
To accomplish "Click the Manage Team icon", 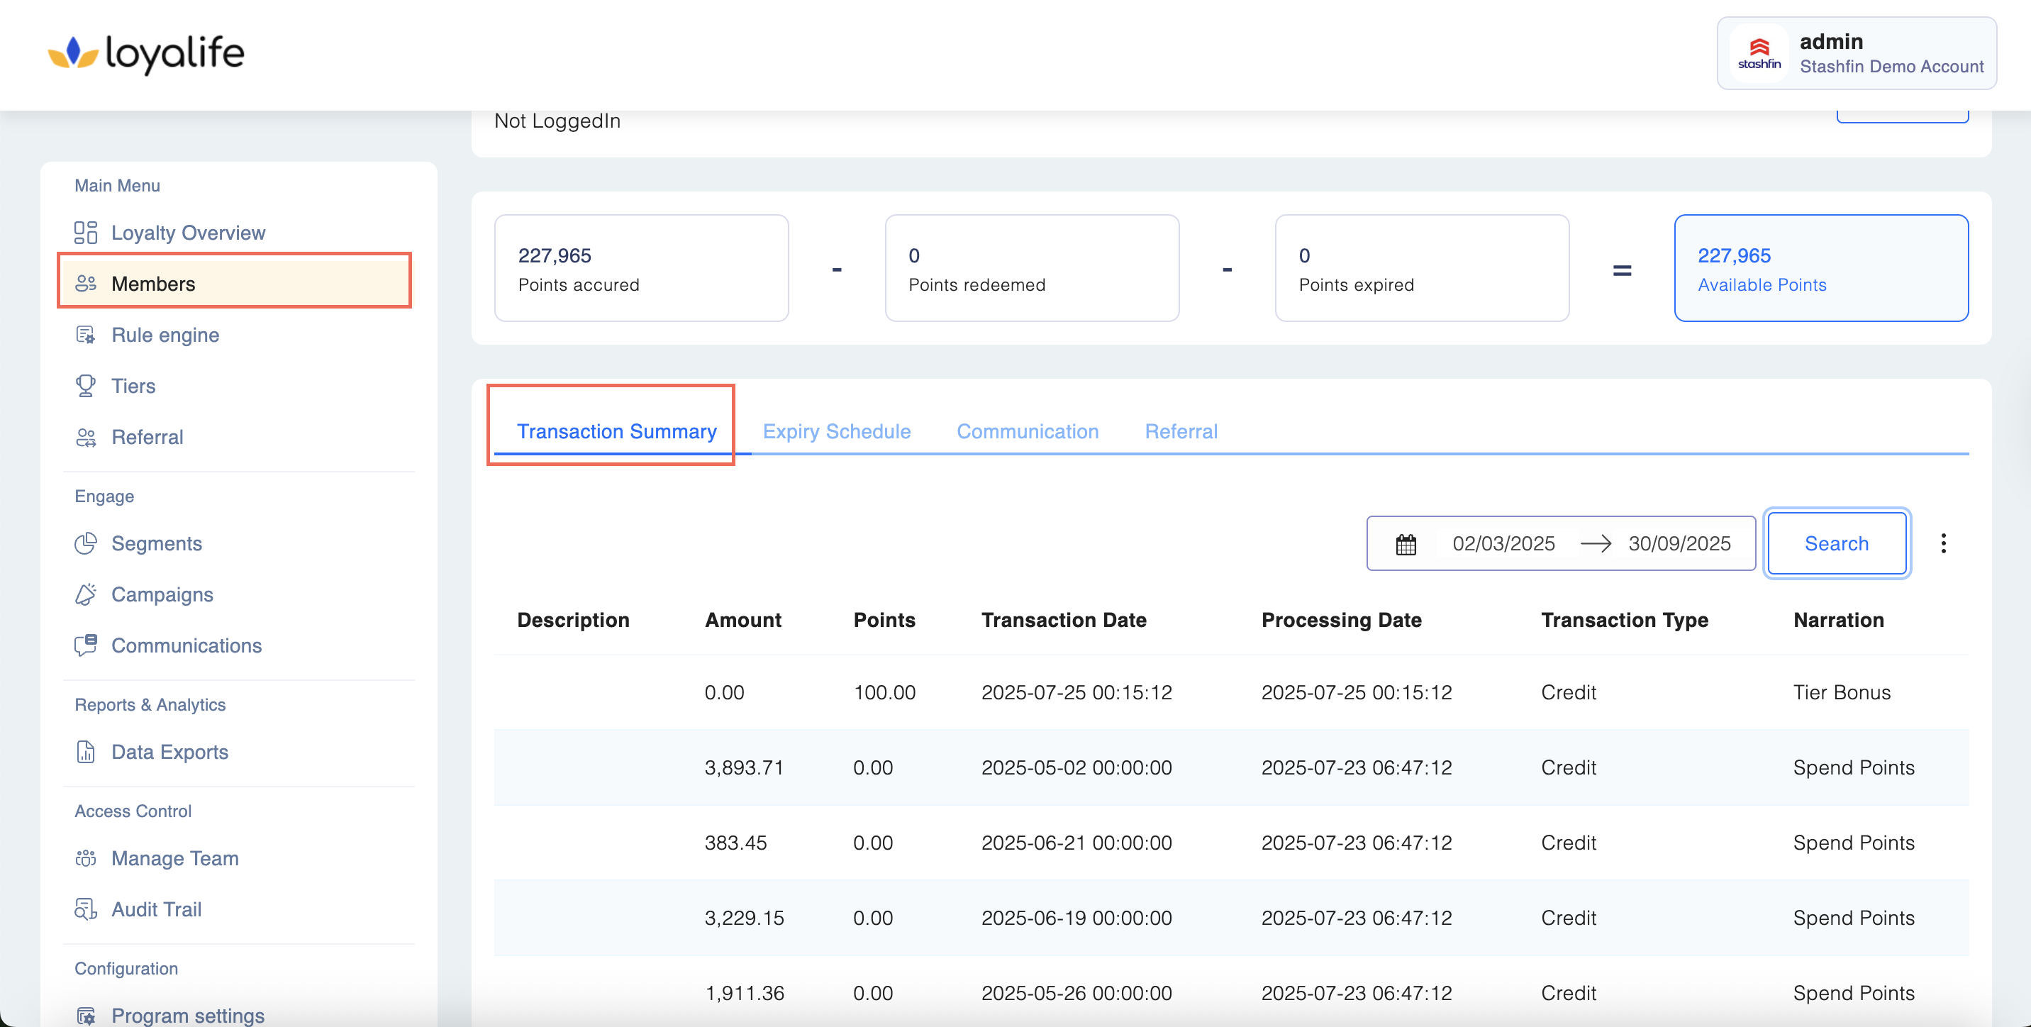I will click(x=85, y=858).
